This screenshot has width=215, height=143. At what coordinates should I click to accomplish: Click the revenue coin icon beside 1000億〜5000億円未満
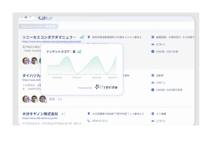[153, 90]
